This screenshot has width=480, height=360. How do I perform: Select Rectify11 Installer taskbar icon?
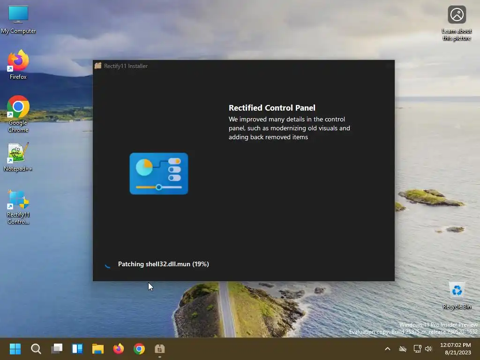point(160,349)
